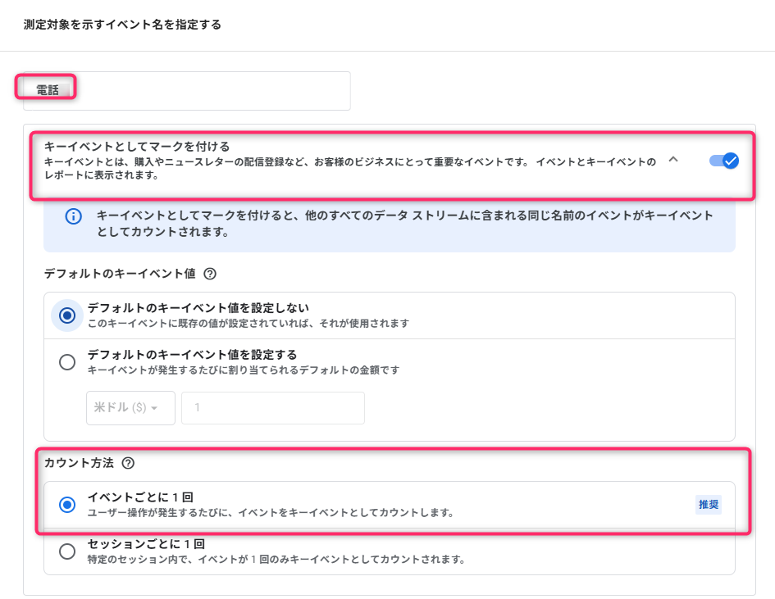Click the info icon in the blue banner
Image resolution: width=775 pixels, height=599 pixels.
point(74,216)
